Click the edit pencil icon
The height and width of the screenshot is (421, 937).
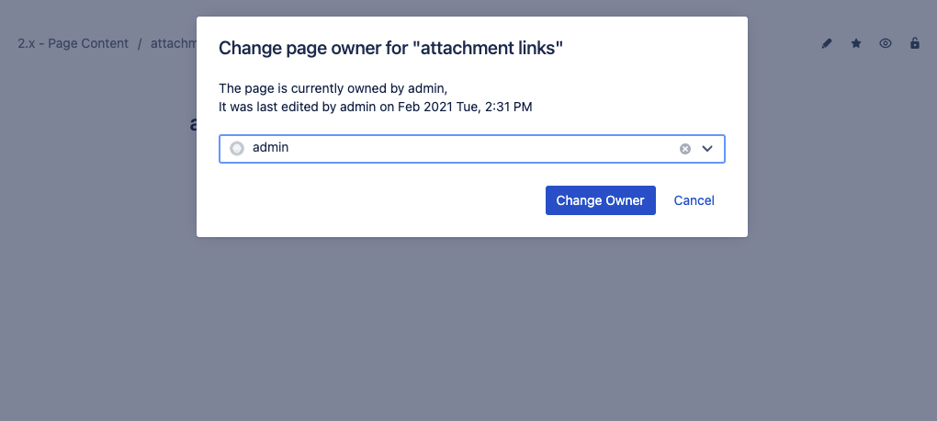827,43
